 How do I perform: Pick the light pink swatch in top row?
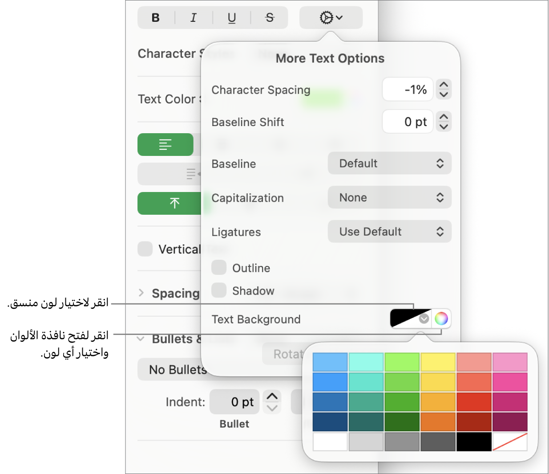coord(510,362)
